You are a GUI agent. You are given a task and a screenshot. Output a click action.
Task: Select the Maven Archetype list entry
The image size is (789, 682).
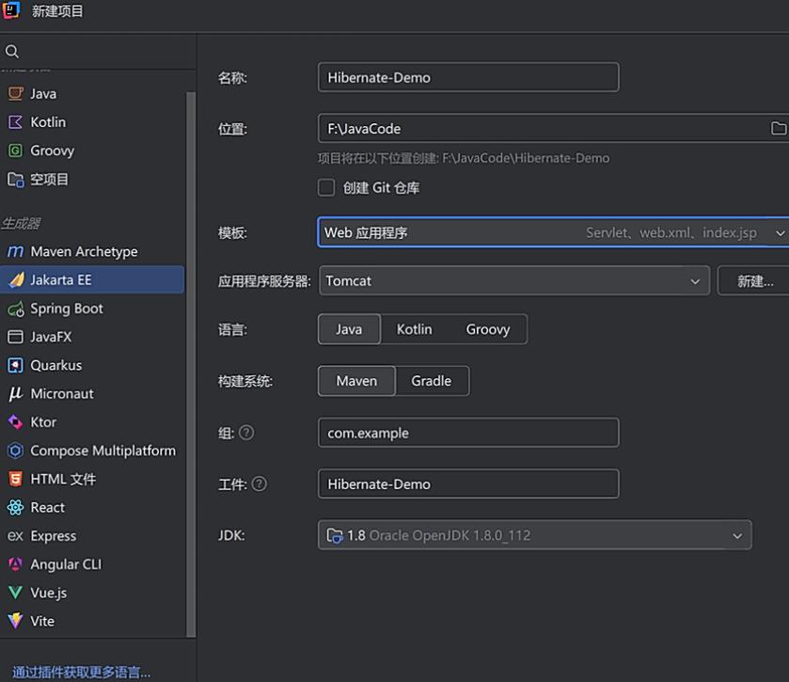(x=92, y=251)
